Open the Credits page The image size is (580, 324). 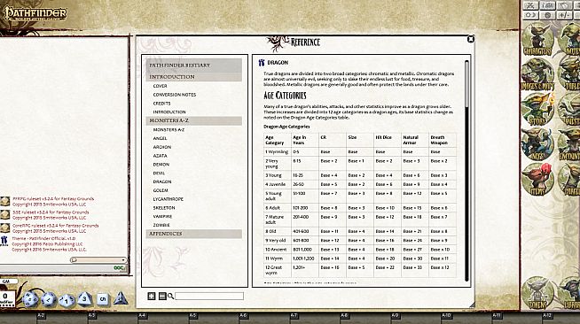(162, 104)
